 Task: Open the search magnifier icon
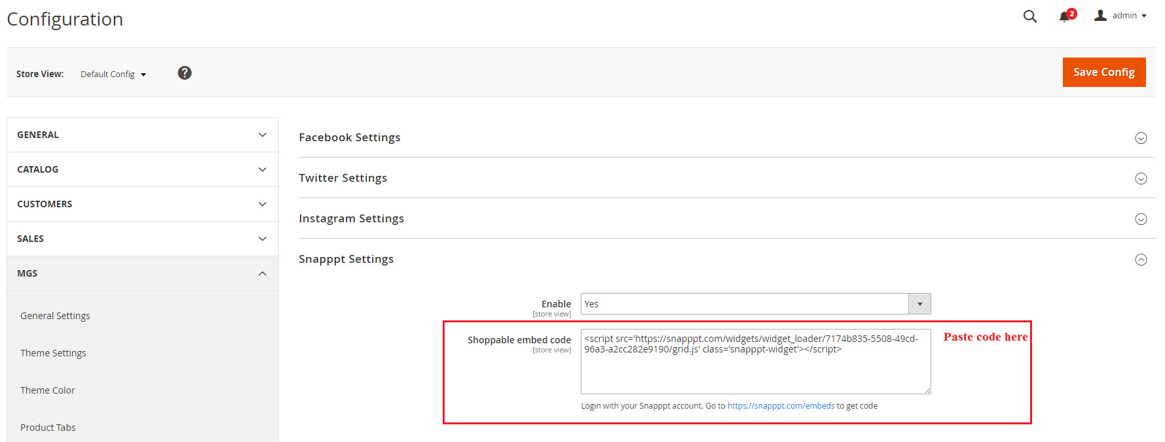1030,16
